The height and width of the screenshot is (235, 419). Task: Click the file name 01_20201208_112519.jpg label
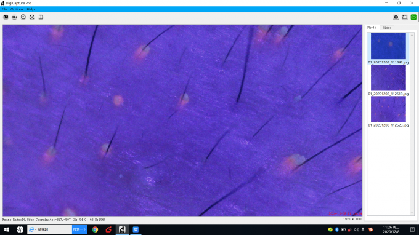click(388, 94)
